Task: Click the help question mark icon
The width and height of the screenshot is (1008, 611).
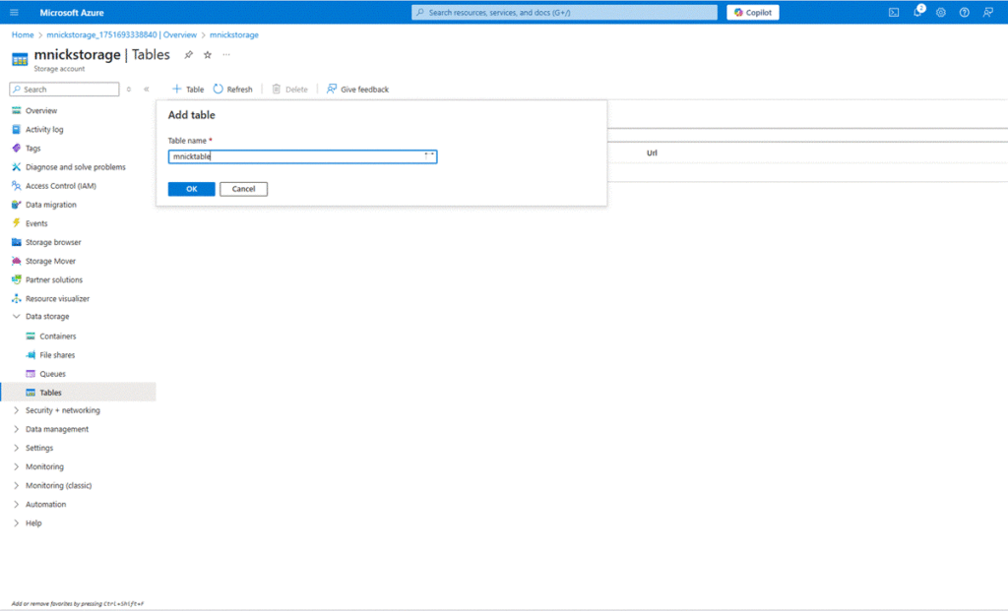Action: [964, 13]
